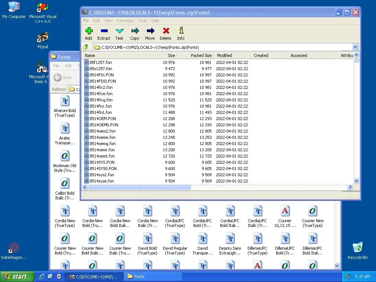Click the Move toolbar icon

click(150, 33)
